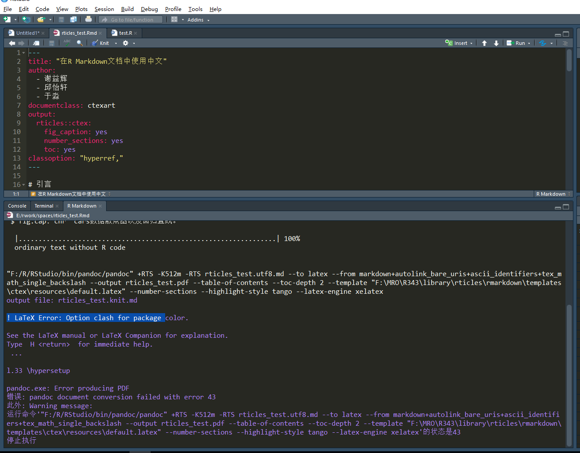Maximize the source editor pane
The width and height of the screenshot is (580, 453).
566,34
